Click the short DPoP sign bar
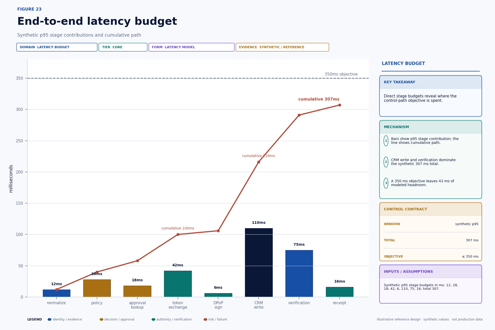This screenshot has height=330, width=495. point(218,295)
